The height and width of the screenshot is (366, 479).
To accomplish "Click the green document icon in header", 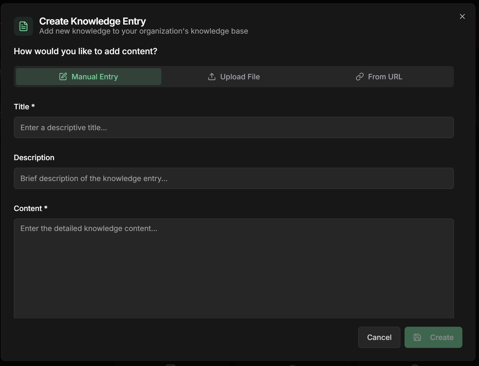I will point(23,26).
